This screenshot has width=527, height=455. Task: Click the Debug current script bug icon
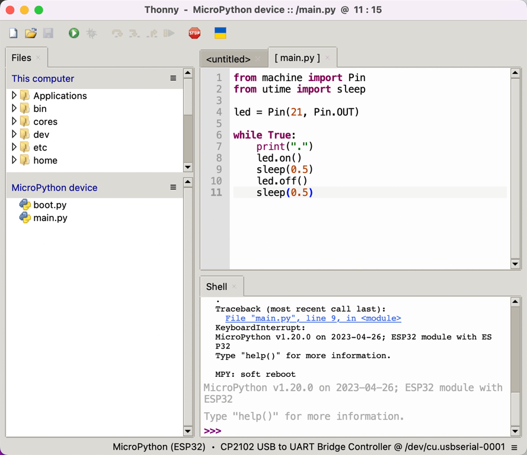(91, 33)
